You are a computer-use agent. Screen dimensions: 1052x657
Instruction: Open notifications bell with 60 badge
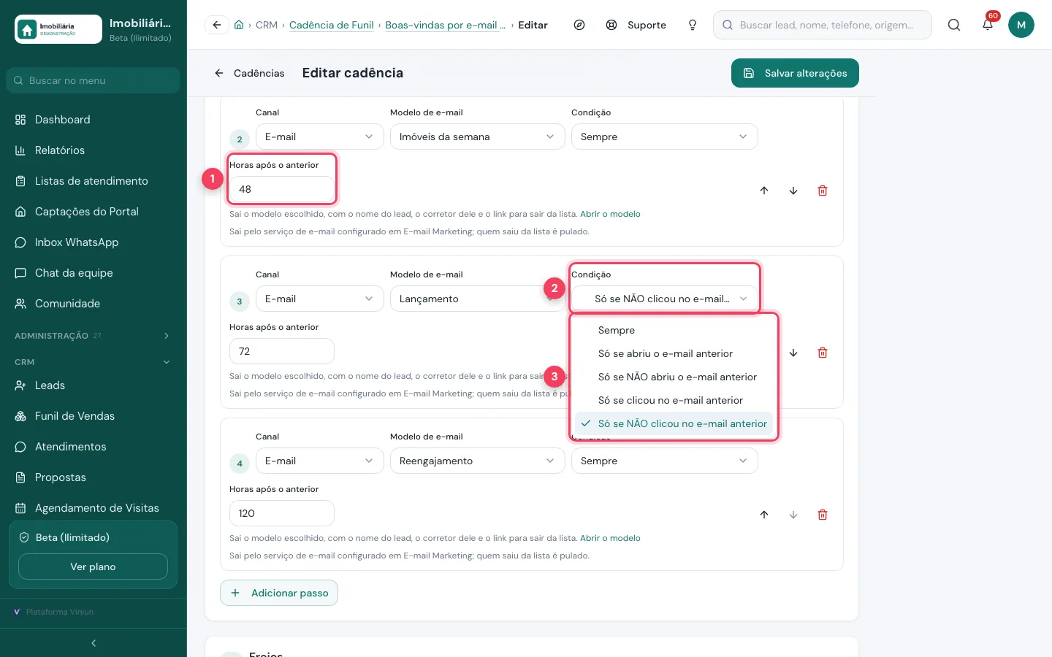click(x=988, y=24)
